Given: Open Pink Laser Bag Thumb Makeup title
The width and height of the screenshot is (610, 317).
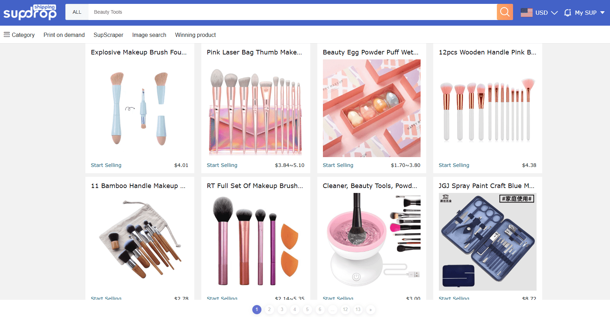Looking at the screenshot, I should [254, 52].
